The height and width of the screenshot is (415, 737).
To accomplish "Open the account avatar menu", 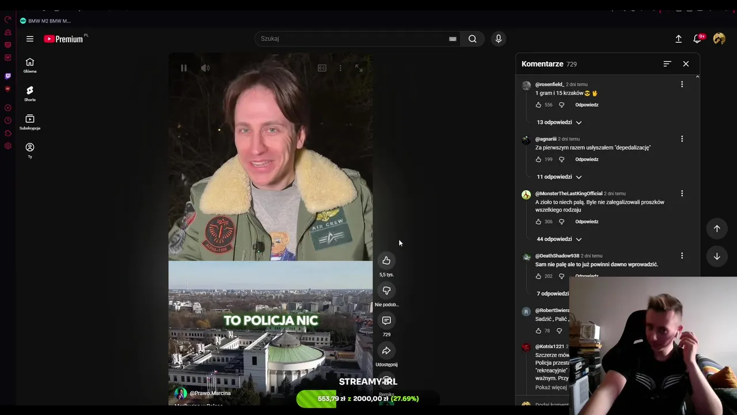I will click(719, 39).
